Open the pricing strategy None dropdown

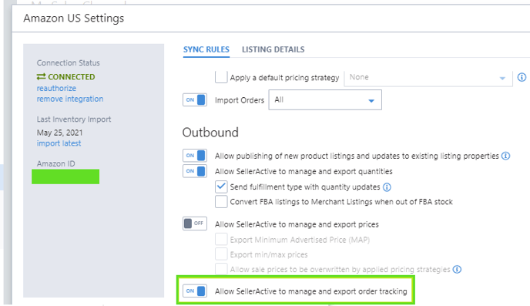coord(428,78)
